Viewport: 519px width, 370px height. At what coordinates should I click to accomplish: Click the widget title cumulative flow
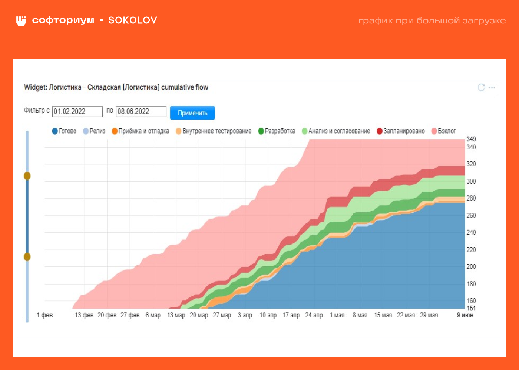tap(116, 87)
